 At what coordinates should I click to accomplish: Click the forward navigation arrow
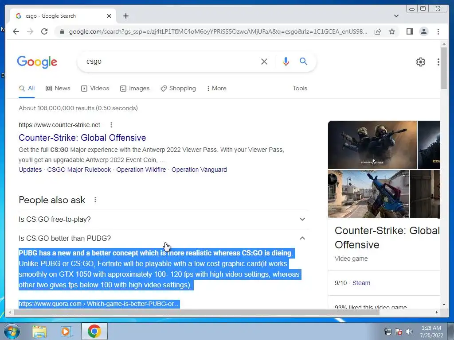(x=30, y=31)
